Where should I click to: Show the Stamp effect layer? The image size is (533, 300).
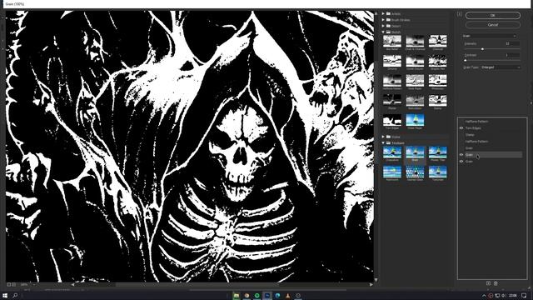(461, 135)
